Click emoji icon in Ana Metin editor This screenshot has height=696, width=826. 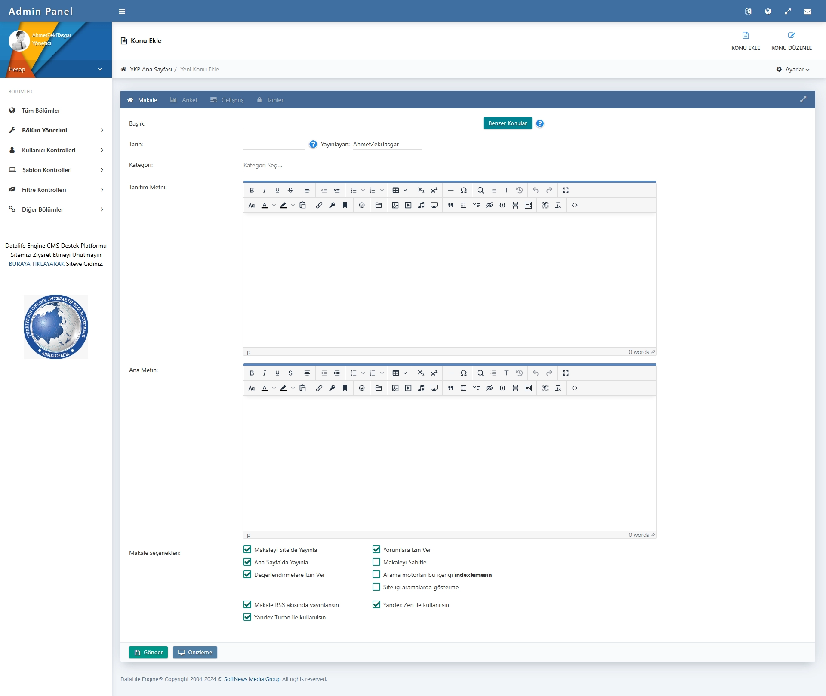pos(362,388)
